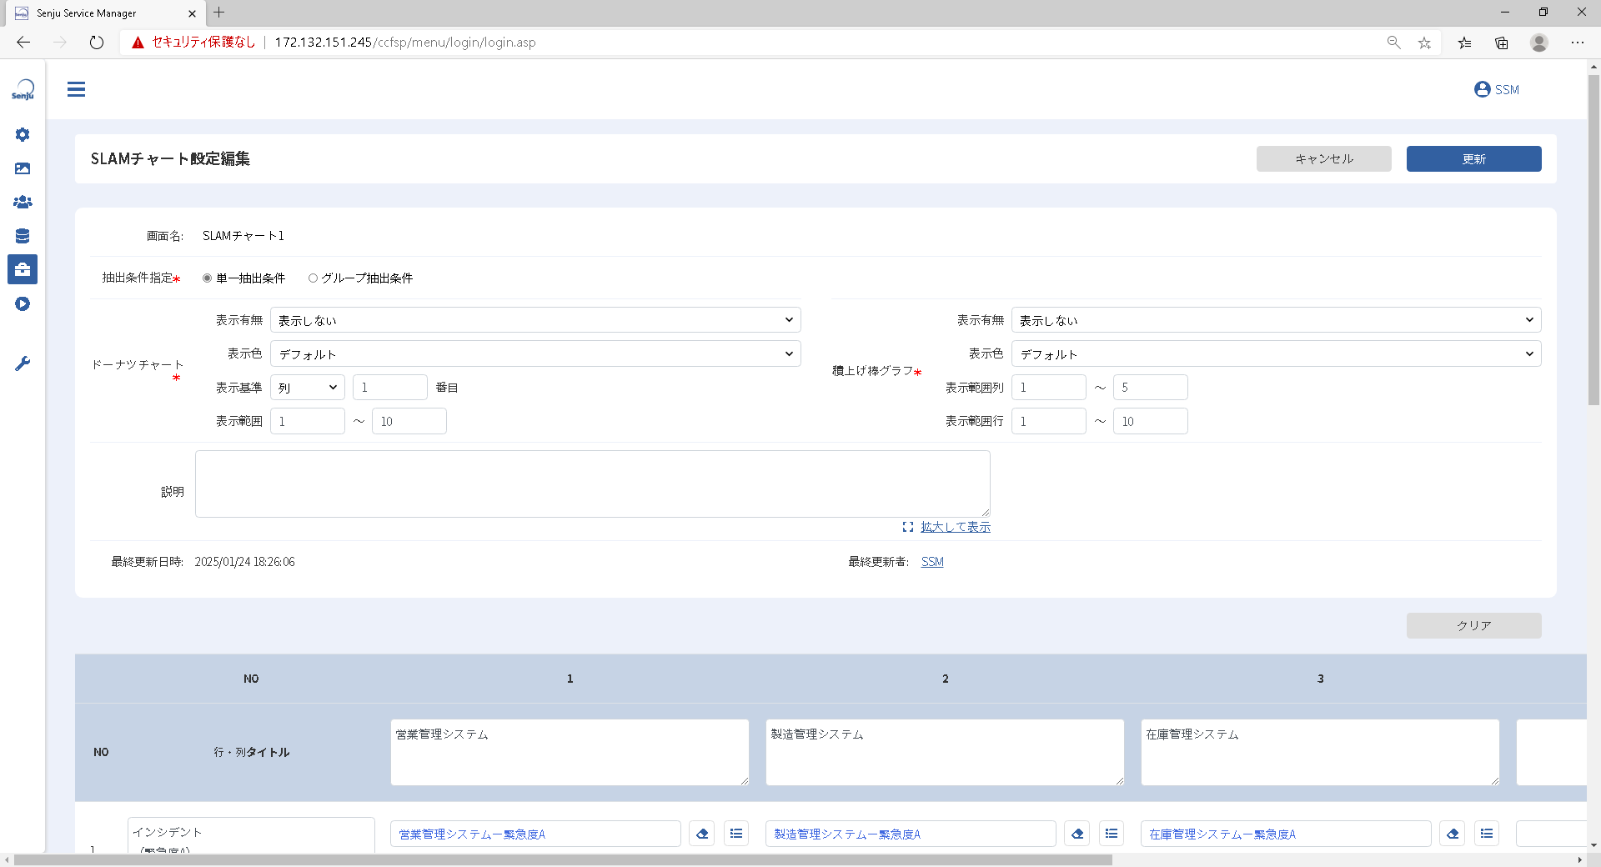
Task: Click 表示範囲列 end value field
Action: (x=1151, y=388)
